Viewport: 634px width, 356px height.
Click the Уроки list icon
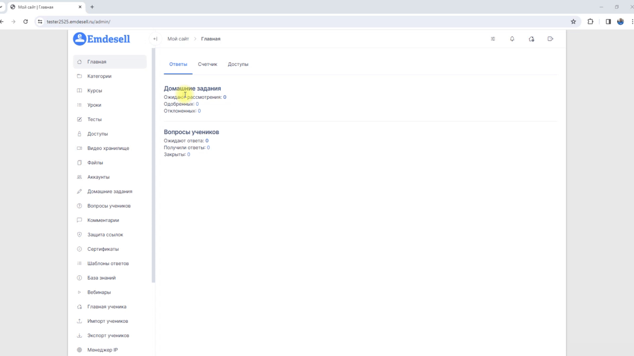click(x=79, y=105)
